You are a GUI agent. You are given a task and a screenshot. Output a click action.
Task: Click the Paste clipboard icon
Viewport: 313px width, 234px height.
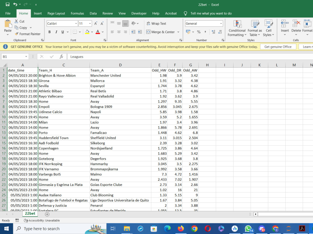pyautogui.click(x=8, y=24)
